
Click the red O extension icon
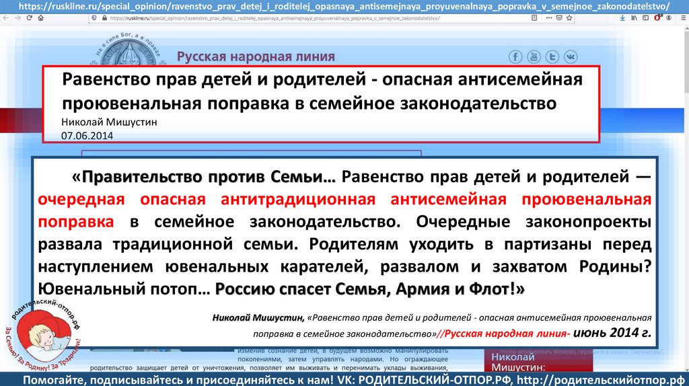(657, 18)
